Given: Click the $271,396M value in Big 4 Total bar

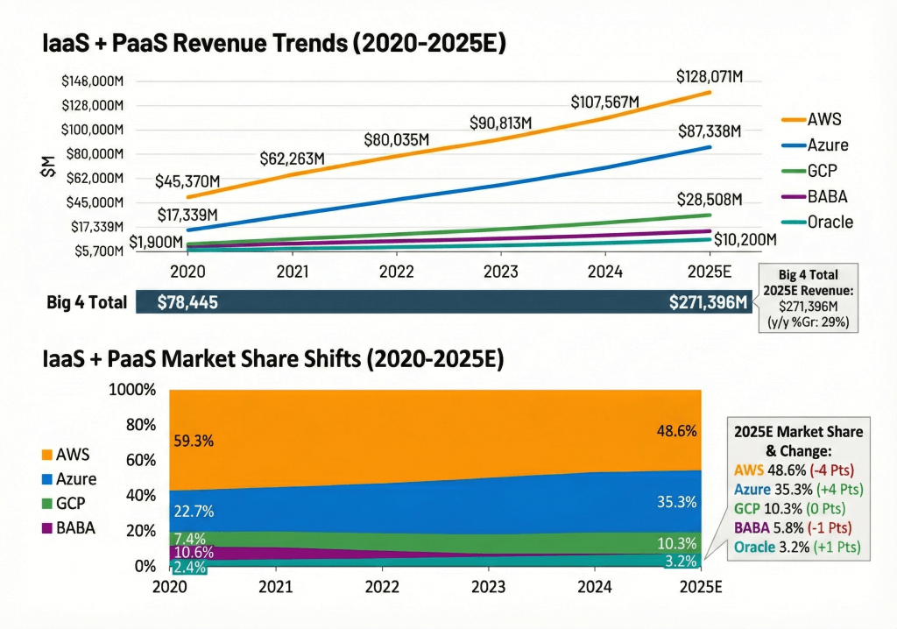Looking at the screenshot, I should [709, 303].
